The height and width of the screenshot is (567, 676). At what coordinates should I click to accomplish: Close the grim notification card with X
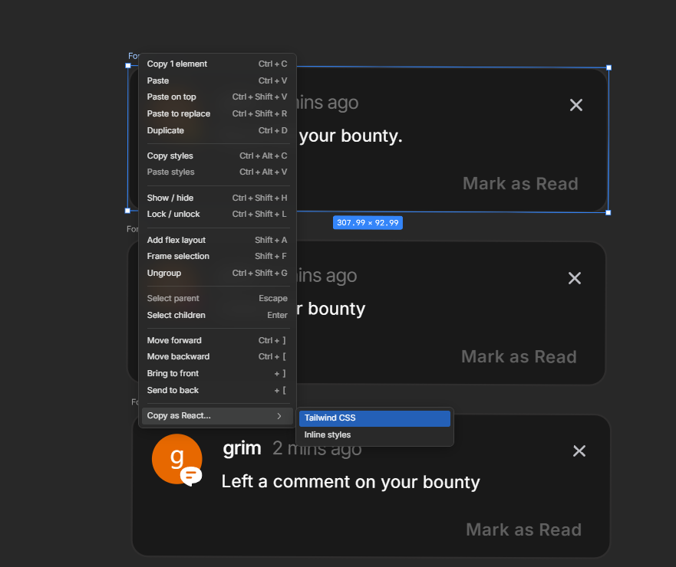[x=579, y=451]
